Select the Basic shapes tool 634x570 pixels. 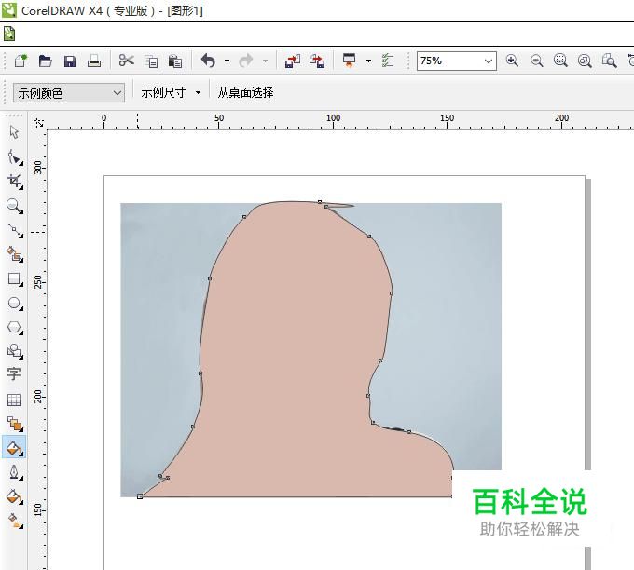click(x=15, y=350)
